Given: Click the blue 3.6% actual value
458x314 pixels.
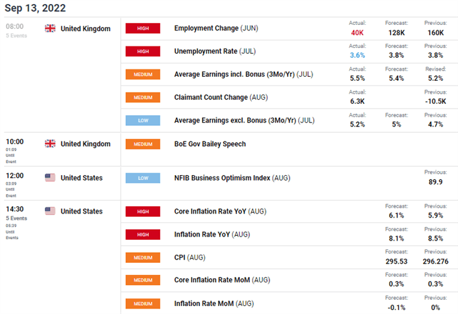Looking at the screenshot, I should tap(357, 55).
